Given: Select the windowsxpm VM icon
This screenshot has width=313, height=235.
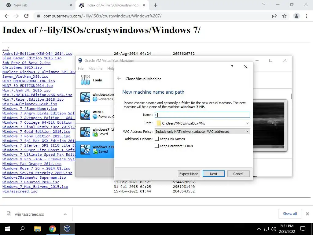Looking at the screenshot, I should [85, 97].
